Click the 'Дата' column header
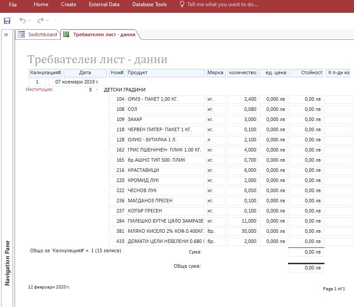The image size is (354, 307). tap(85, 73)
